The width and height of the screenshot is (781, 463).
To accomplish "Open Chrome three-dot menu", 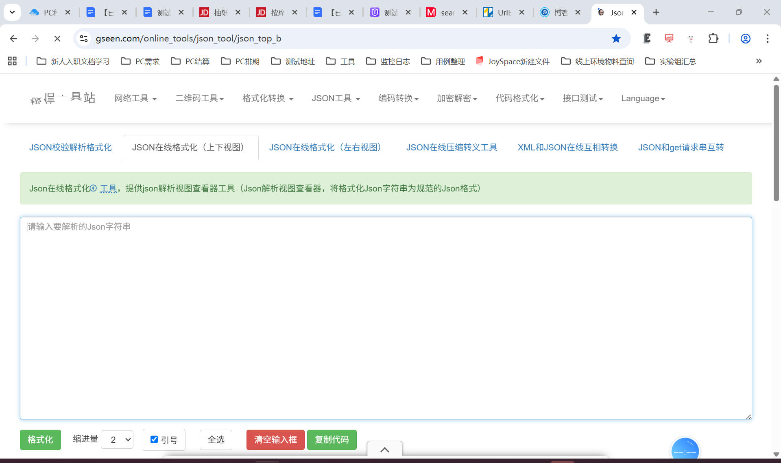I will pos(767,39).
